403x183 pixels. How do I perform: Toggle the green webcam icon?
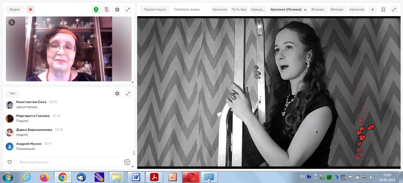[x=96, y=10]
